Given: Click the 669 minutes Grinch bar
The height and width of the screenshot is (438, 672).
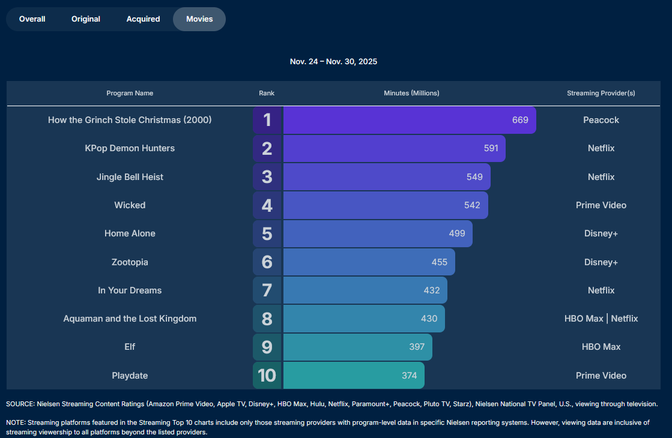Looking at the screenshot, I should point(409,120).
